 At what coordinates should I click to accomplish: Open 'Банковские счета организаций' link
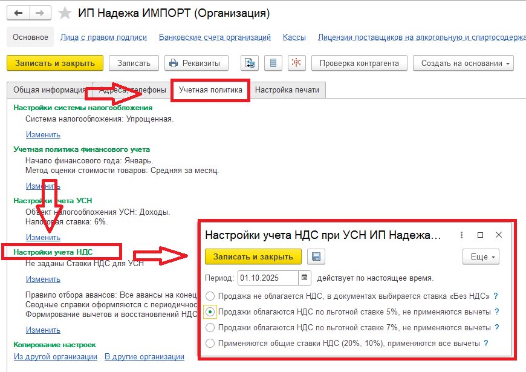[x=215, y=38]
